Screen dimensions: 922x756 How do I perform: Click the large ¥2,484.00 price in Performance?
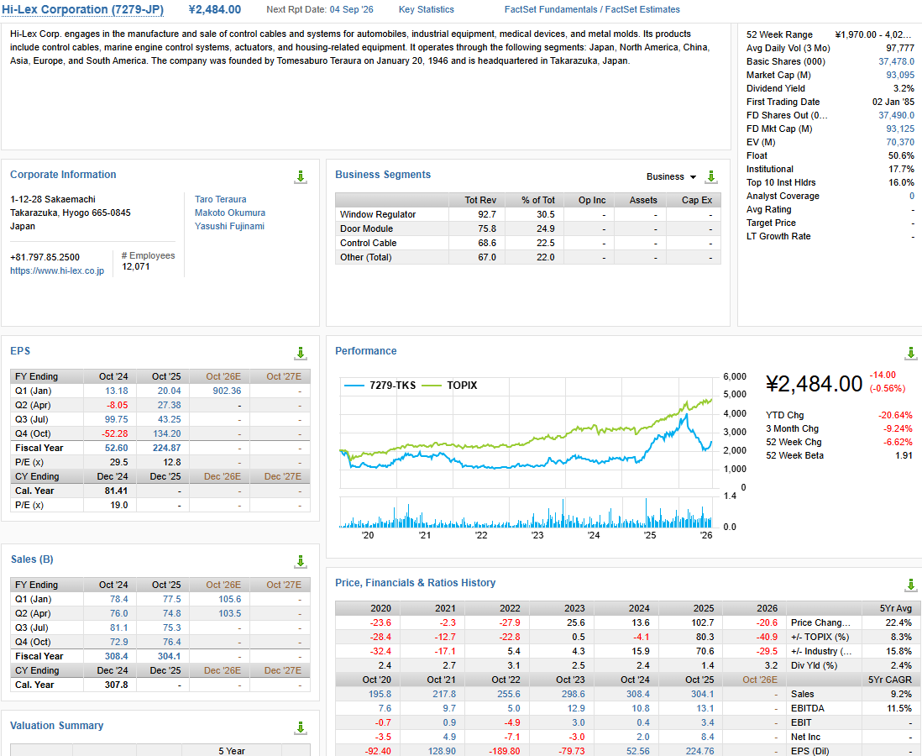point(814,384)
